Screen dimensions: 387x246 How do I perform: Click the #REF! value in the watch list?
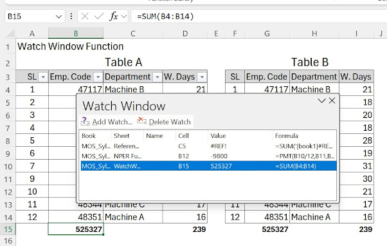[x=219, y=146]
